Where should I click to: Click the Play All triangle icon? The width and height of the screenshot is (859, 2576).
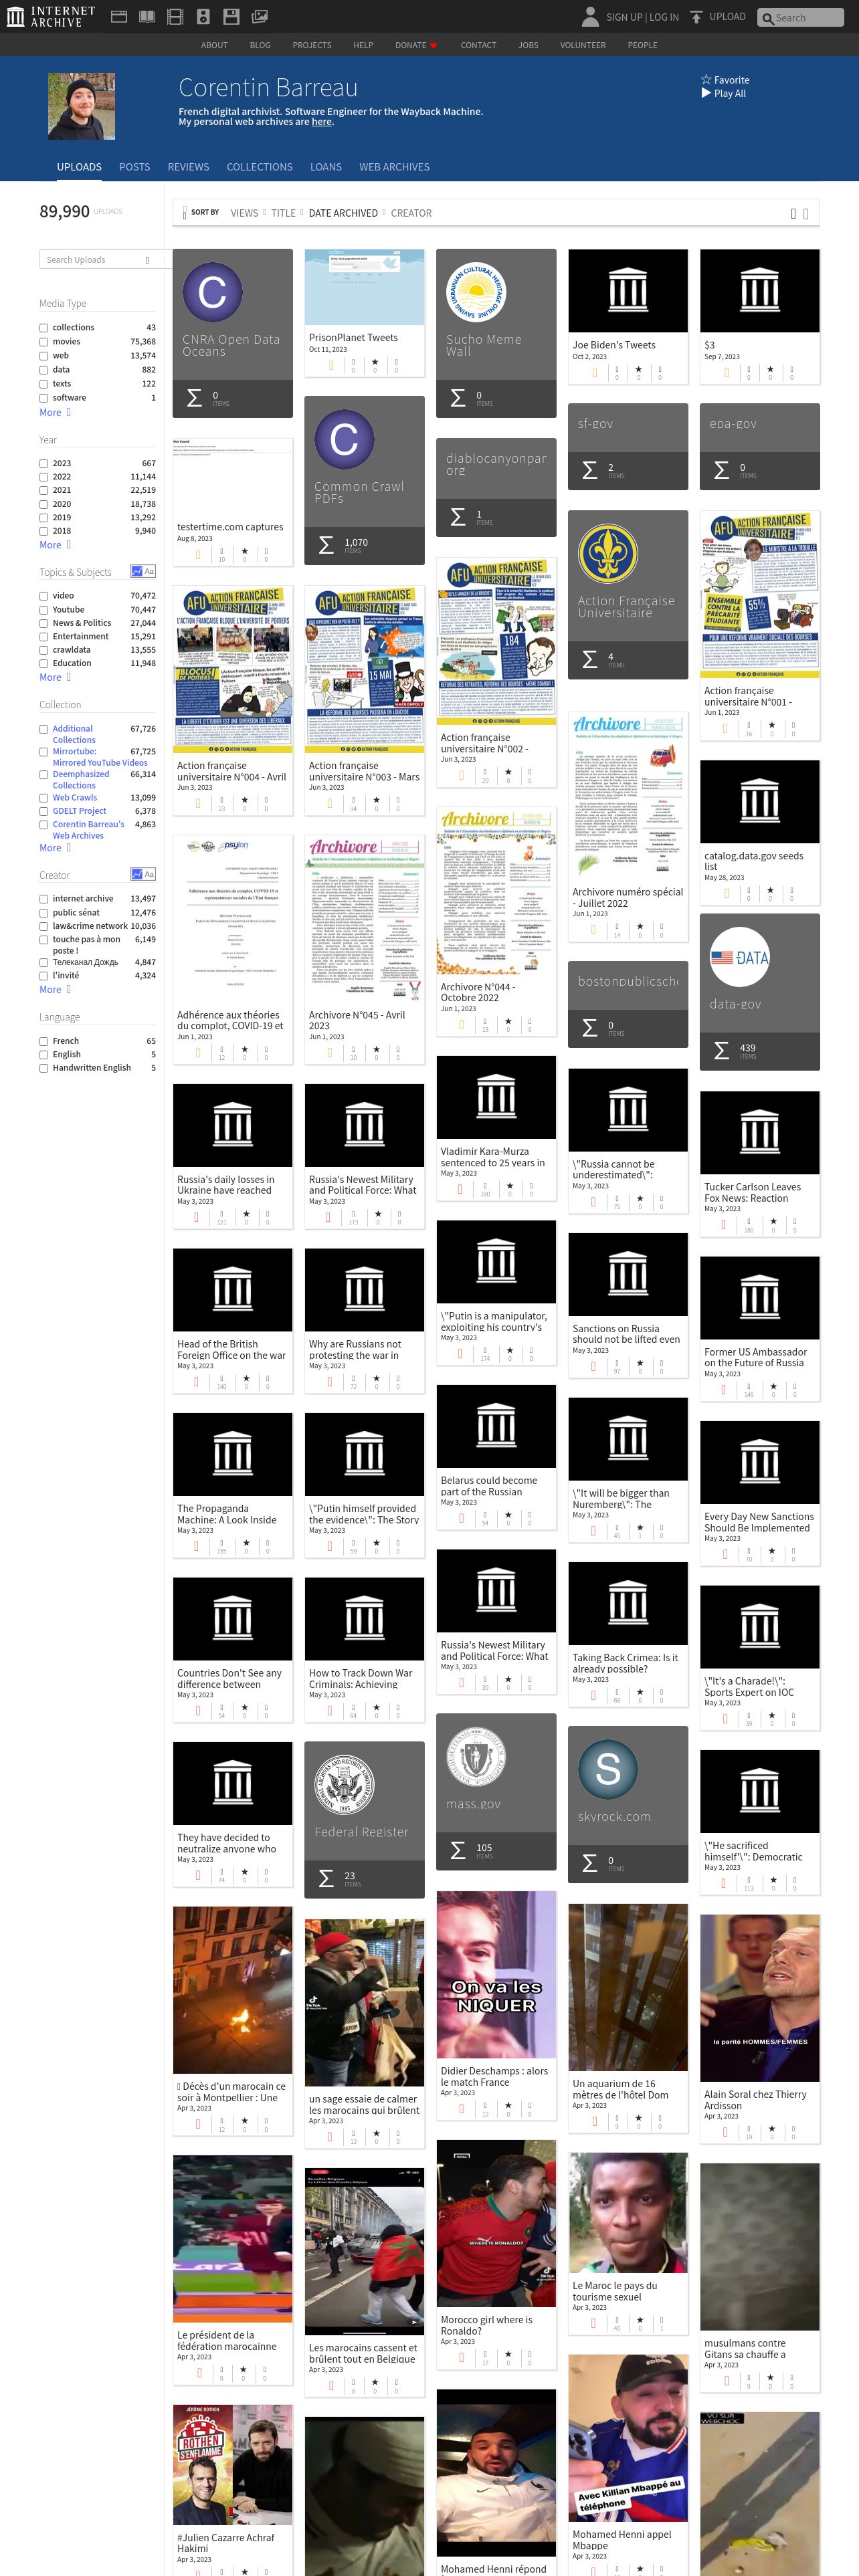706,93
